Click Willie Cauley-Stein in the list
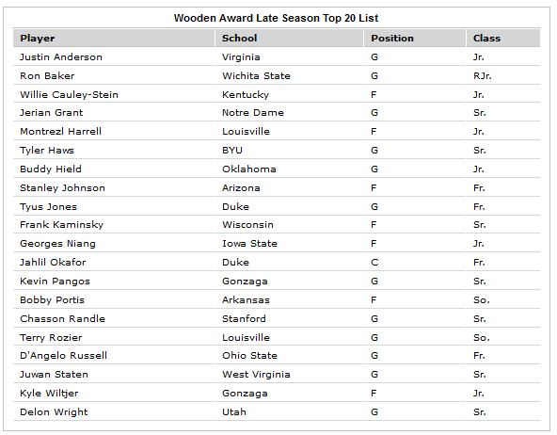557x435 pixels. tap(70, 95)
